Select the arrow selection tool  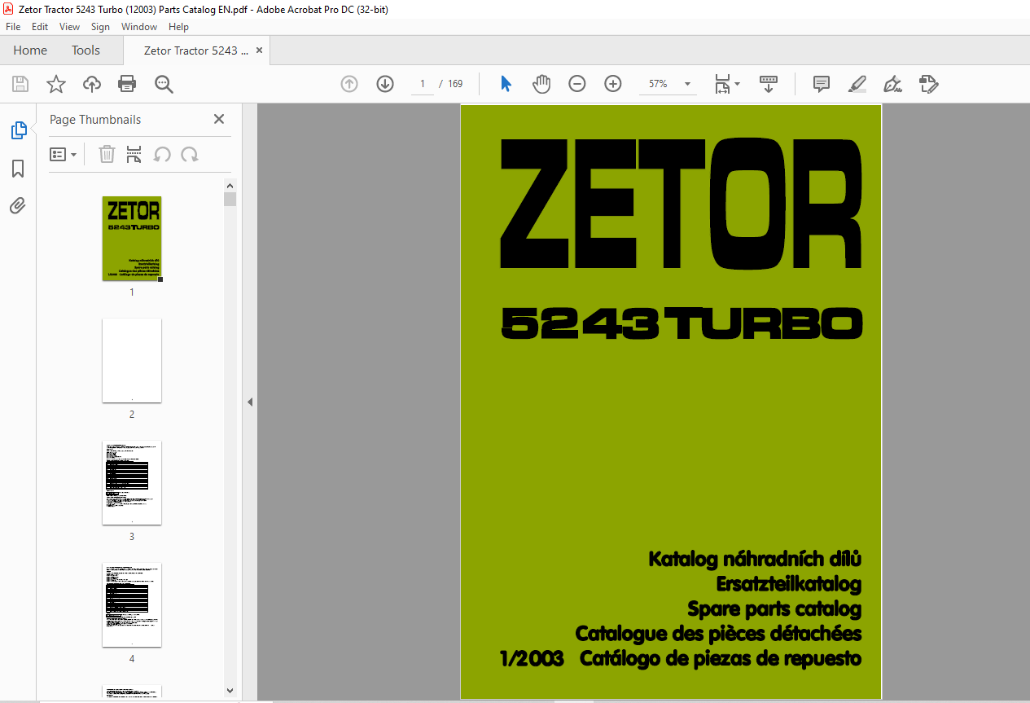506,84
